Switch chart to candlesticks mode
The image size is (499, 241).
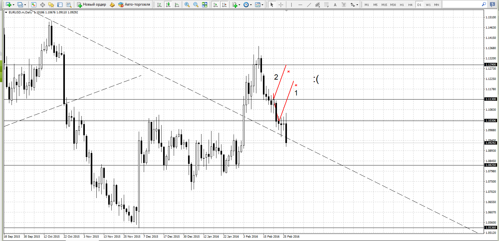point(168,5)
